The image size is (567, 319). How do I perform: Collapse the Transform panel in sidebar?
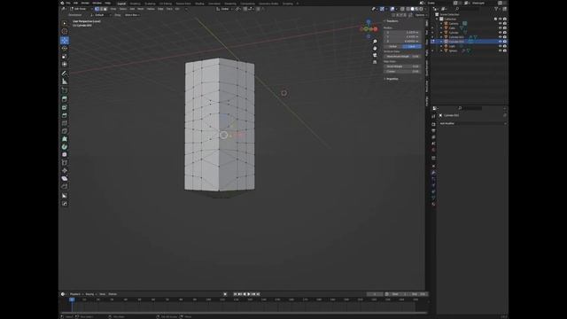coord(392,21)
